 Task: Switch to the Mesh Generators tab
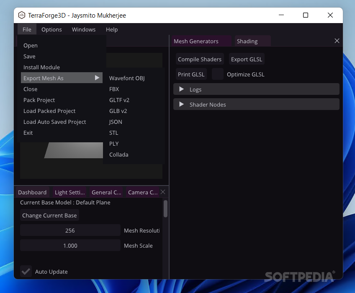[x=201, y=41]
